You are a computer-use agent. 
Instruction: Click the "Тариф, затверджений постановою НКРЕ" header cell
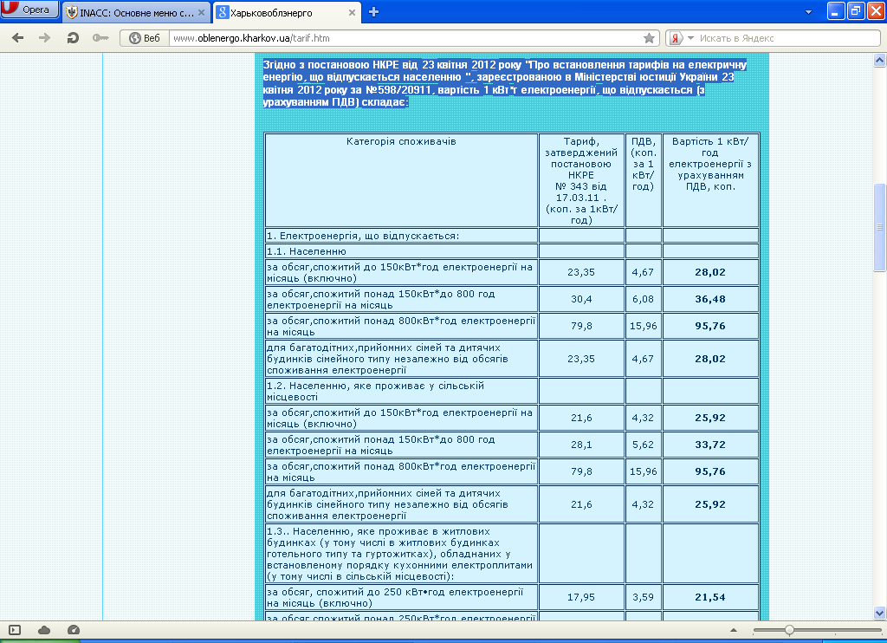[x=581, y=180]
